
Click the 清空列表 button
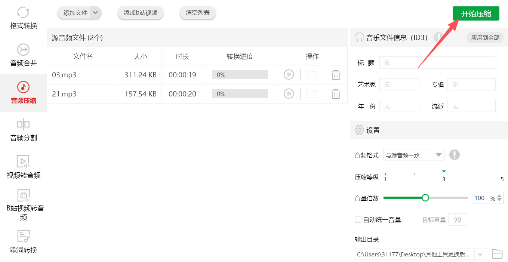[198, 13]
